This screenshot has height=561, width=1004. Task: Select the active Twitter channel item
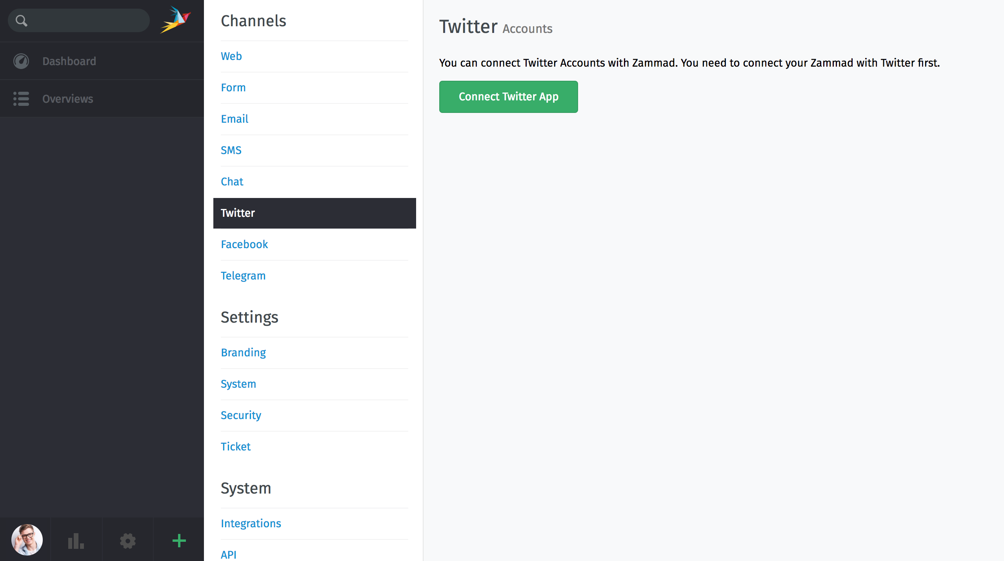click(x=315, y=213)
